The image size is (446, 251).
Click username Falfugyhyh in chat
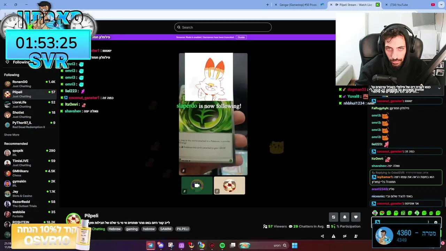380,108
